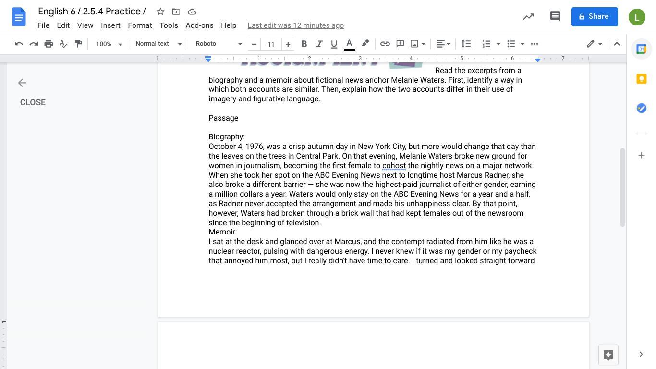The image size is (656, 369).
Task: Decrease the font size
Action: click(x=254, y=44)
